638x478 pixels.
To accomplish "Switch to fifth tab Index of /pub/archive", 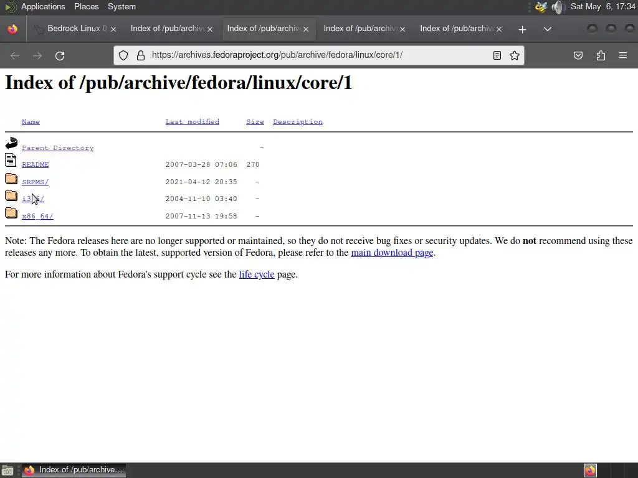I will pos(456,29).
